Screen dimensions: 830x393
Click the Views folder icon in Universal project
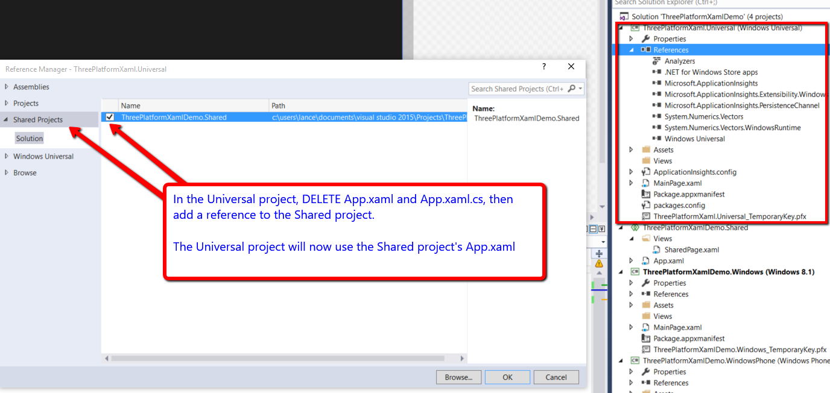(646, 161)
